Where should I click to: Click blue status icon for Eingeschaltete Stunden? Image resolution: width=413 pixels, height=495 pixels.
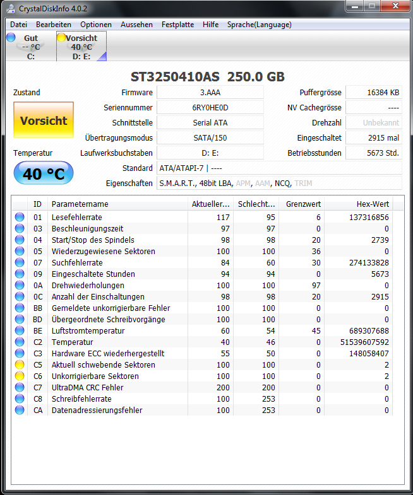(20, 274)
